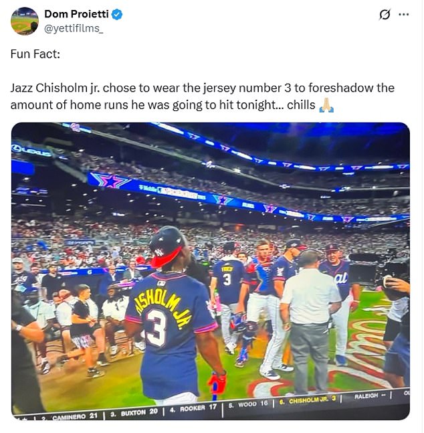The height and width of the screenshot is (433, 424).
Task: Click "CAMINERO 21" in the score ticker
Action: coord(75,414)
